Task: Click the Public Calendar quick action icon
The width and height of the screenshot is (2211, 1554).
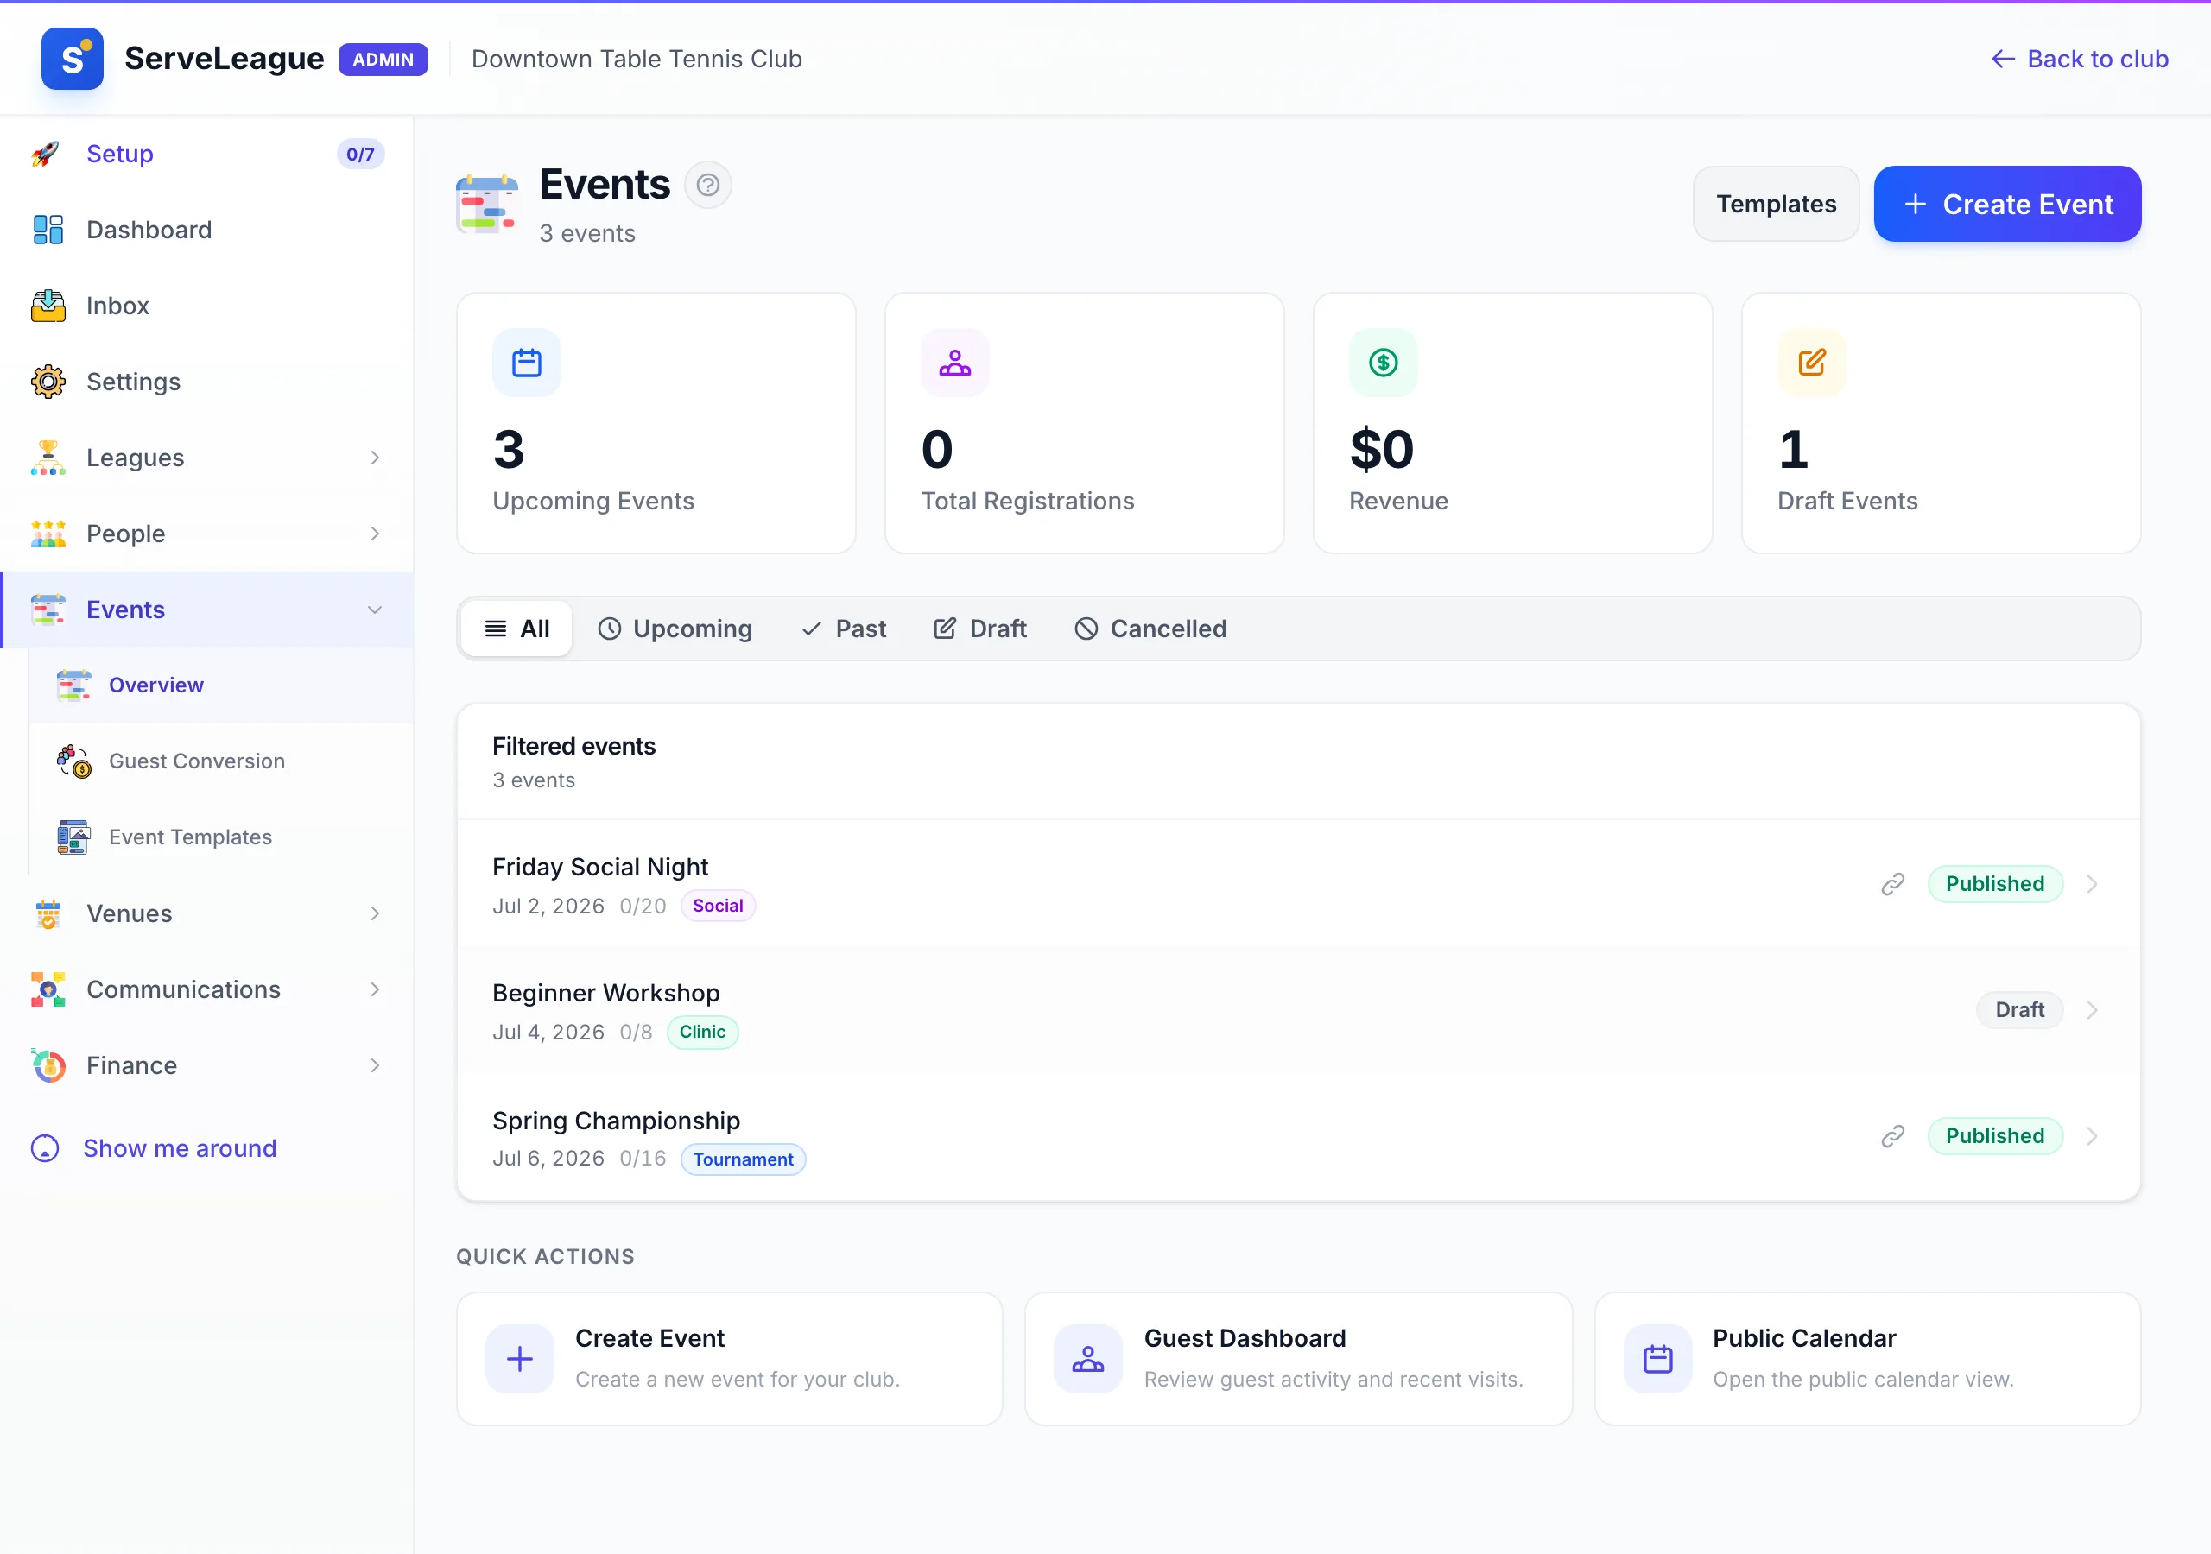Action: 1658,1359
